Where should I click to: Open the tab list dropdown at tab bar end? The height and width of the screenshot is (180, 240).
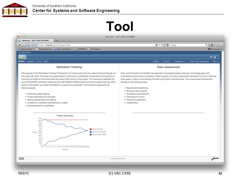click(221, 40)
